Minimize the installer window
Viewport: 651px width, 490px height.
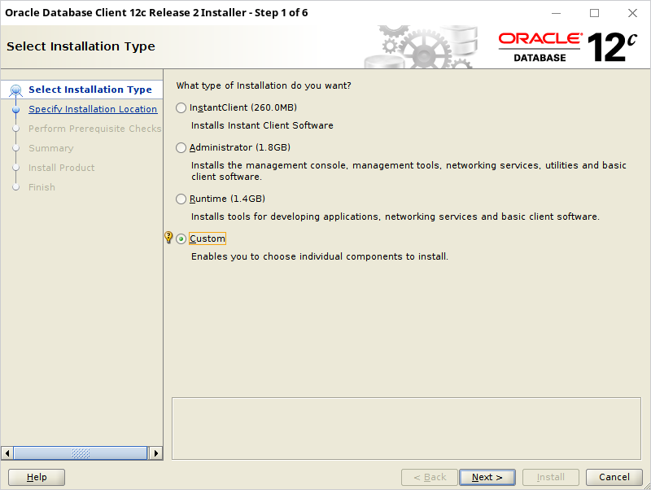(x=556, y=13)
